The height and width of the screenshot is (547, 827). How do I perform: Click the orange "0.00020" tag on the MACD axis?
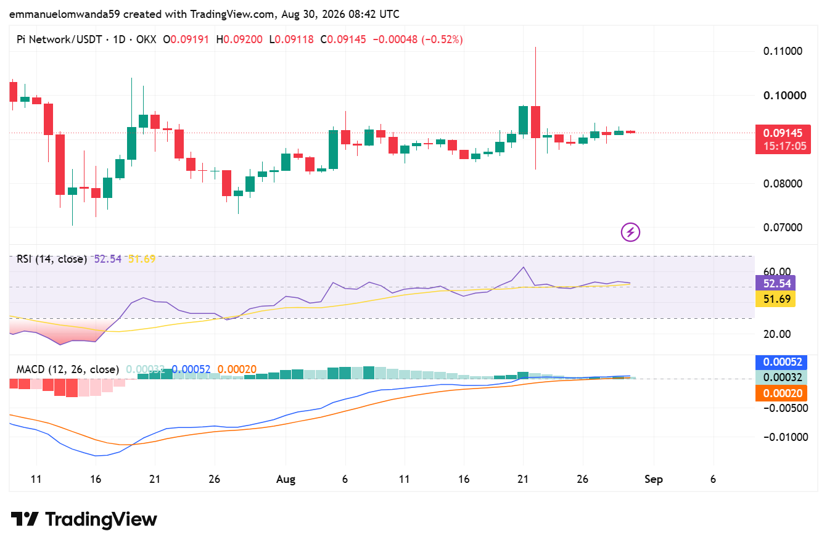point(783,393)
